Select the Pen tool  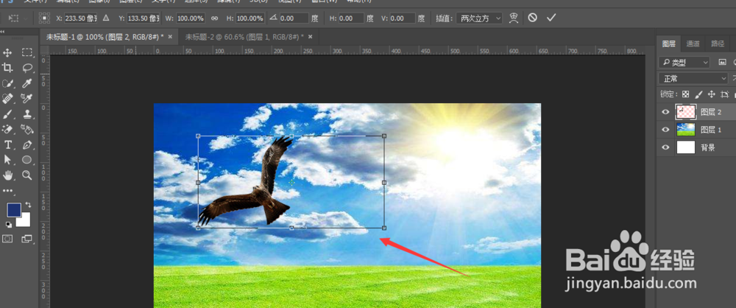[x=27, y=144]
